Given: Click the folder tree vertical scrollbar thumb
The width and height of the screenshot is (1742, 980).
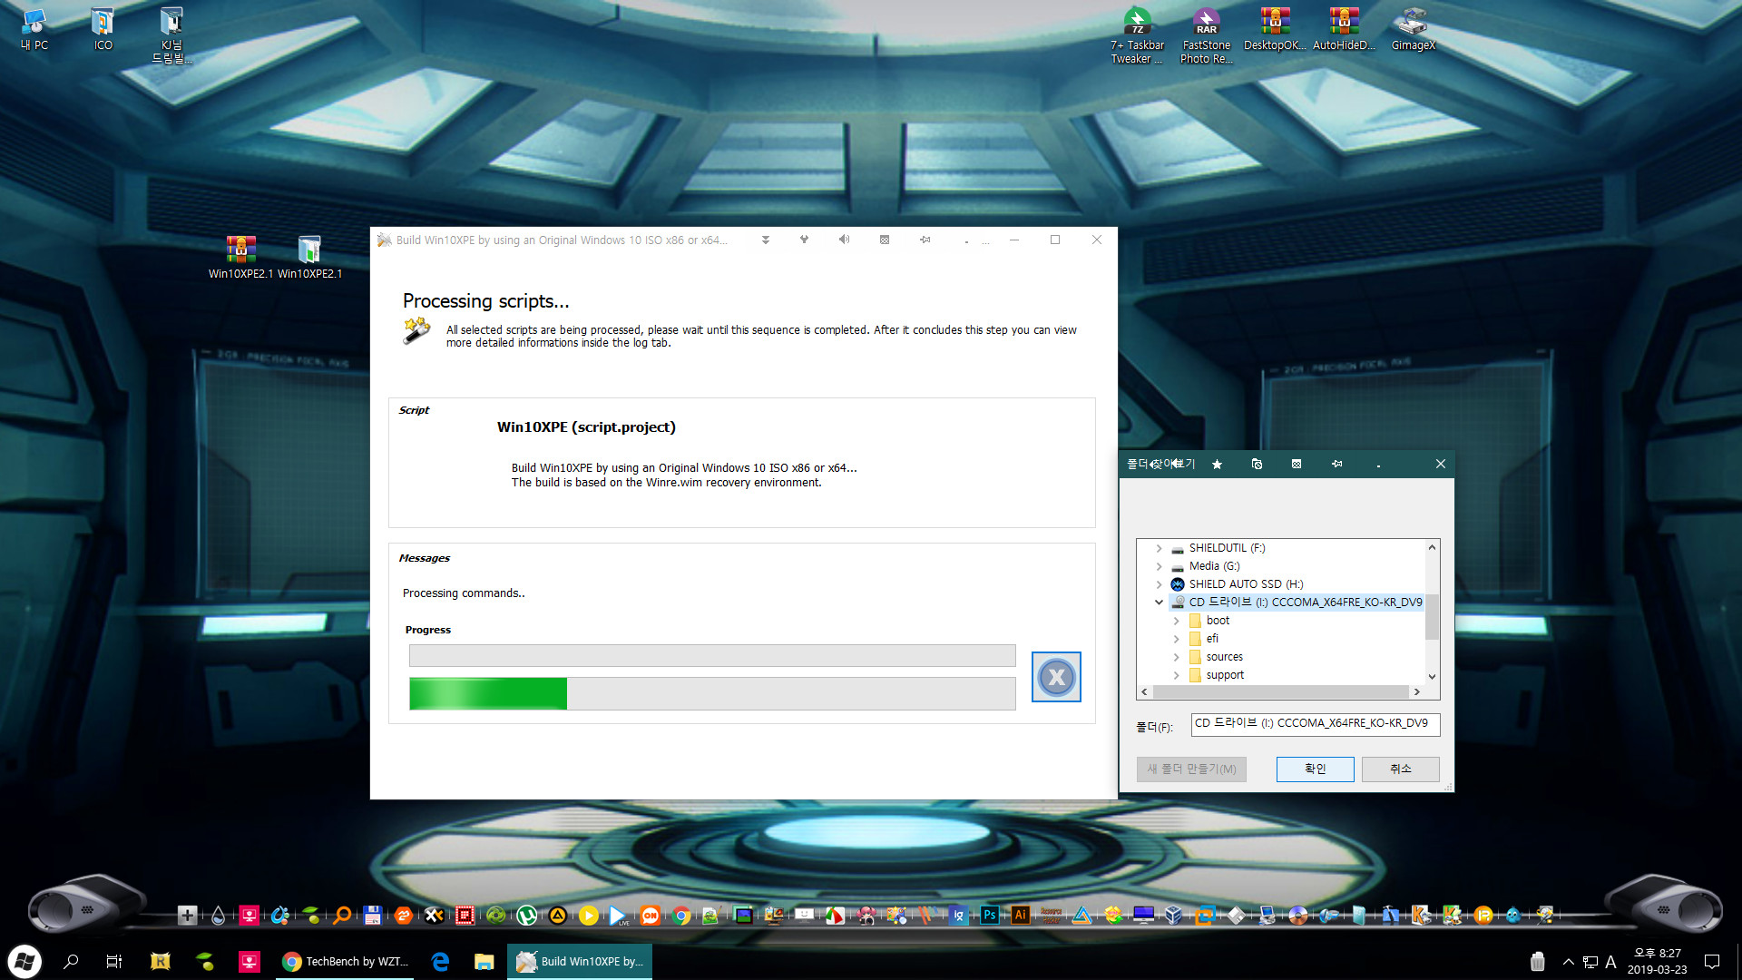Looking at the screenshot, I should [1432, 617].
